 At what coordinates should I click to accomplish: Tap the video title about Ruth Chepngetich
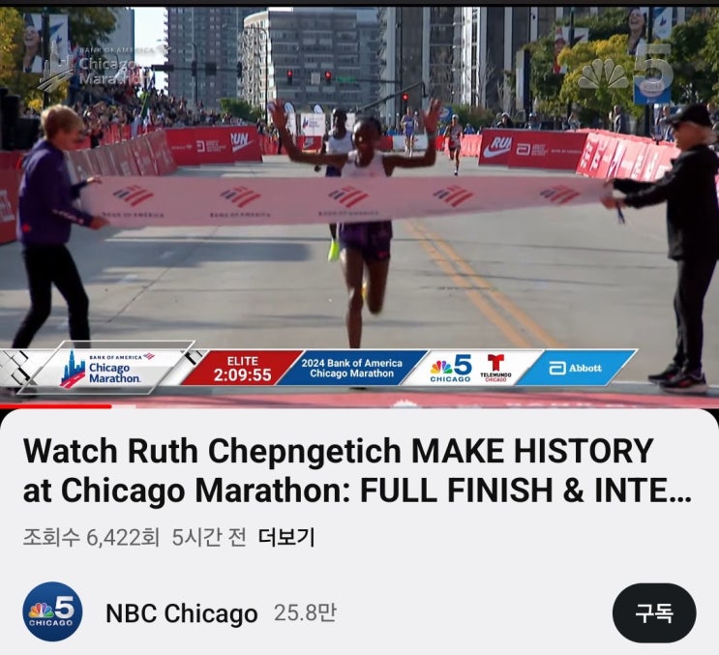click(357, 471)
